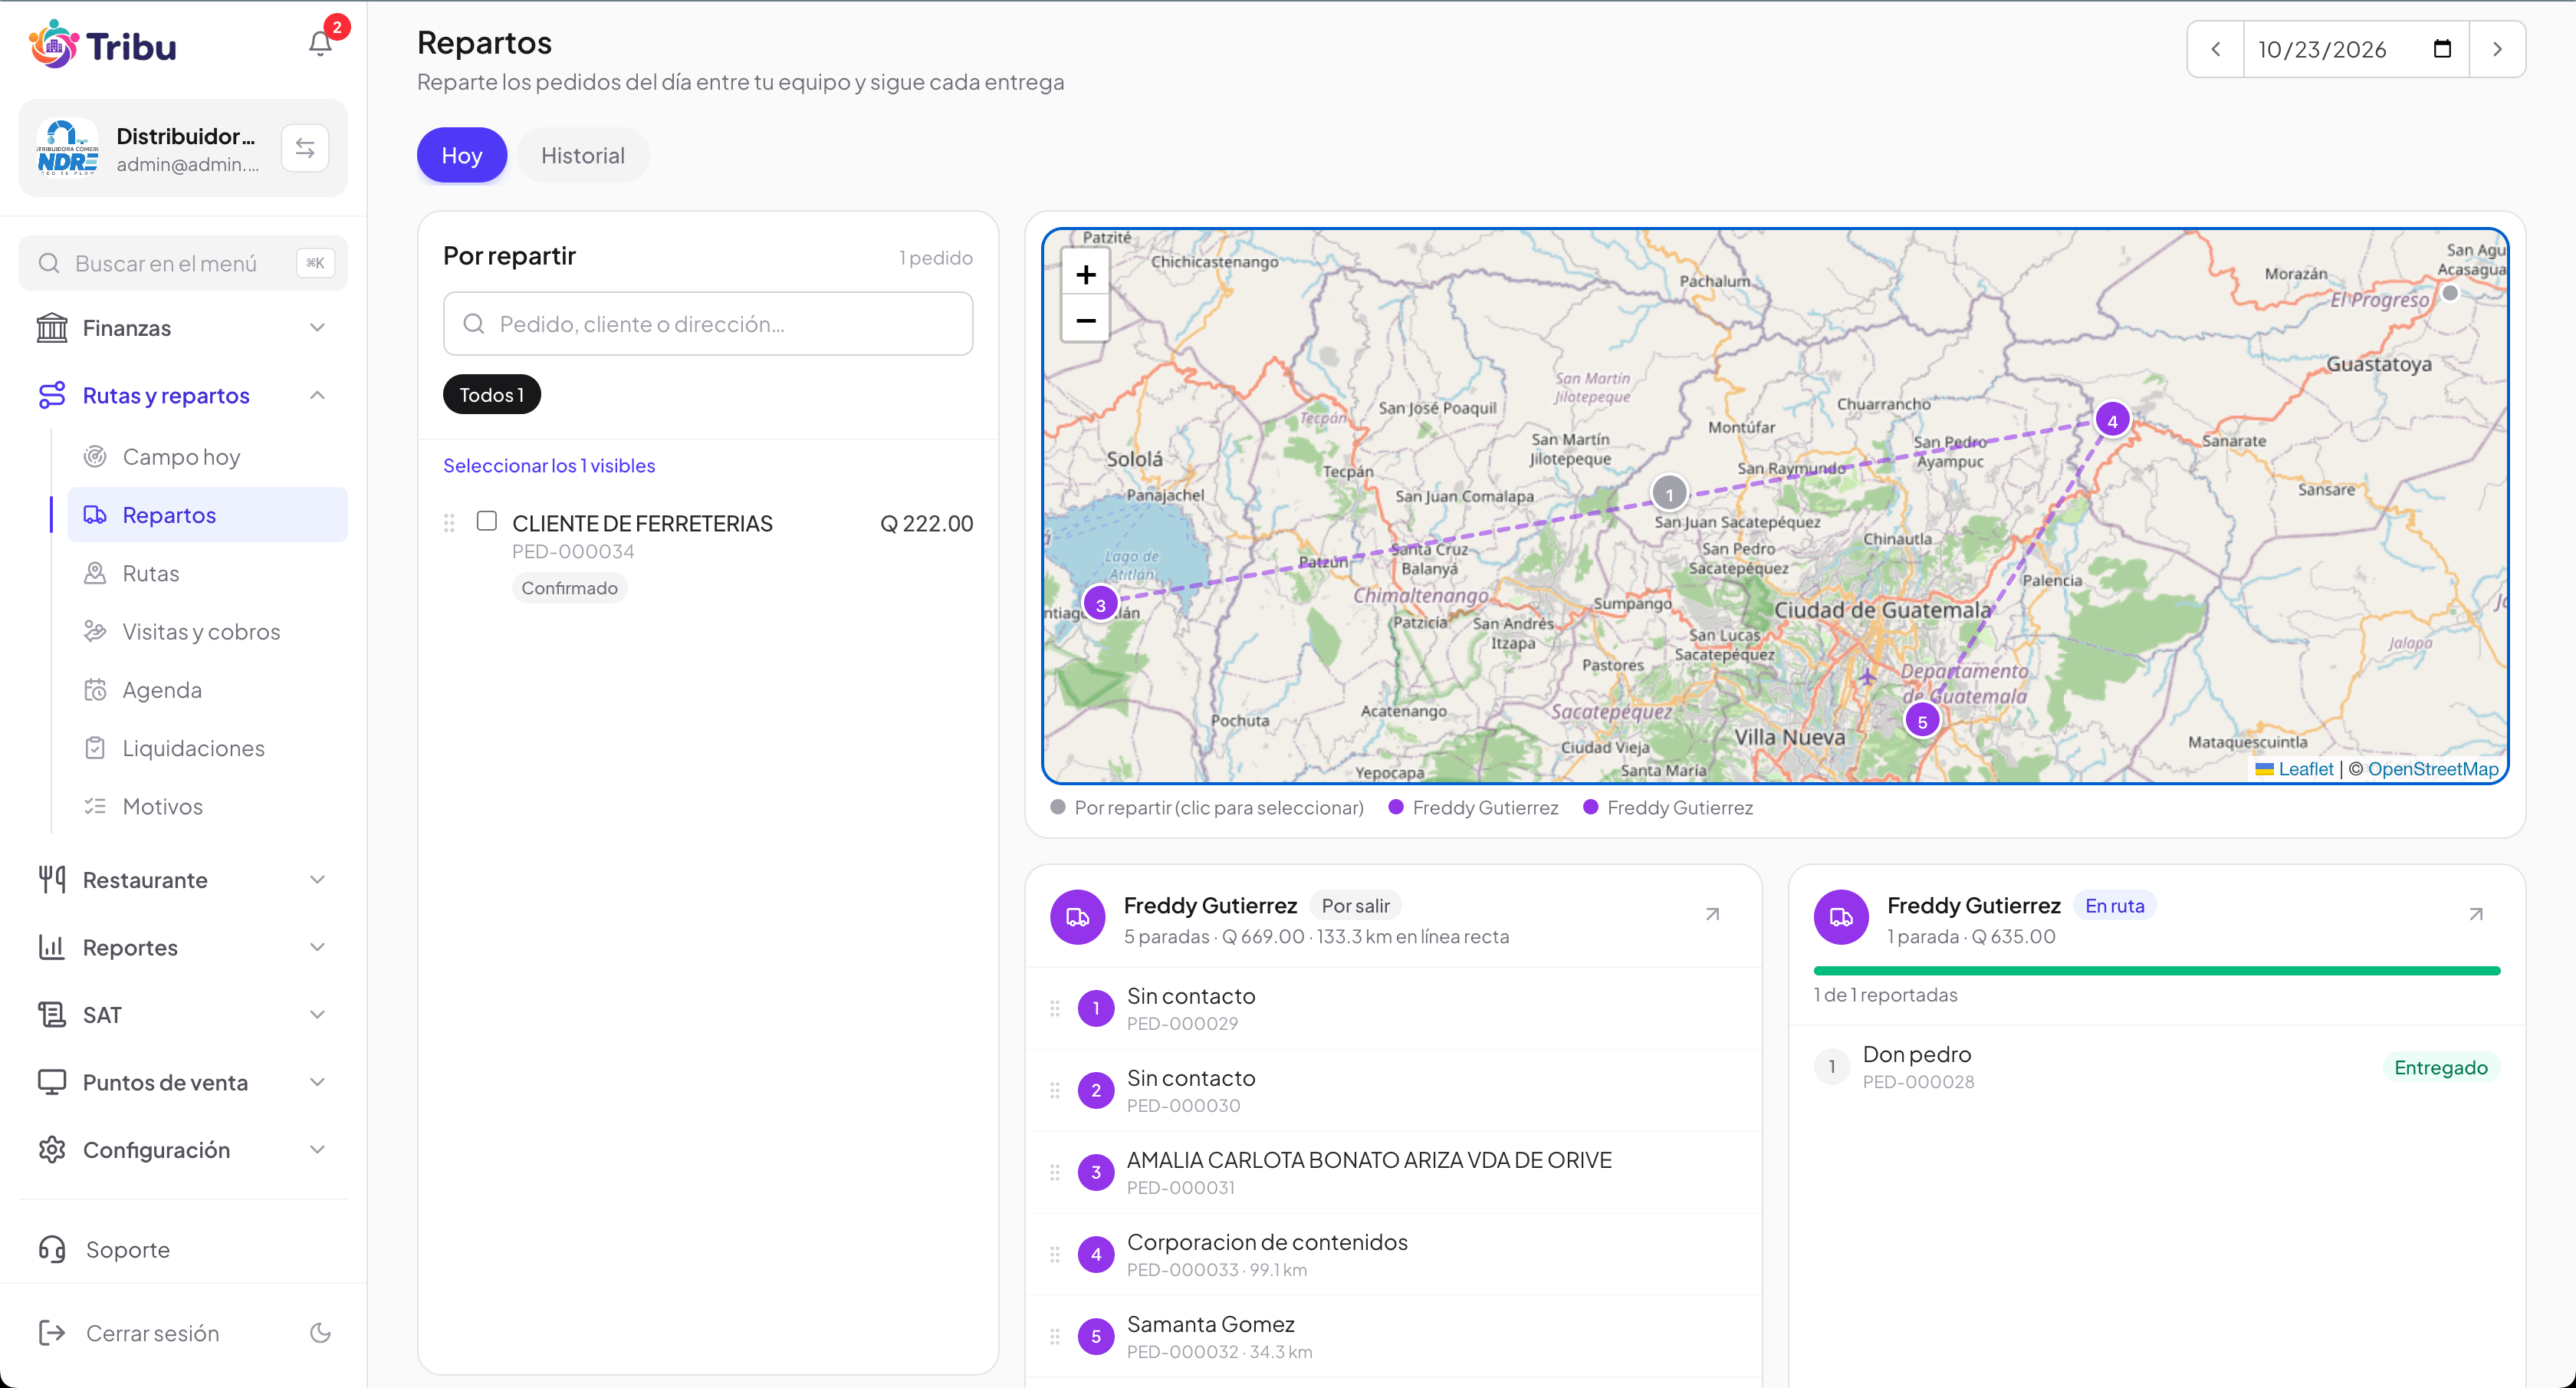Image resolution: width=2576 pixels, height=1388 pixels.
Task: Open Freddy Gutierrez 'Por salir' route arrow
Action: (1712, 914)
